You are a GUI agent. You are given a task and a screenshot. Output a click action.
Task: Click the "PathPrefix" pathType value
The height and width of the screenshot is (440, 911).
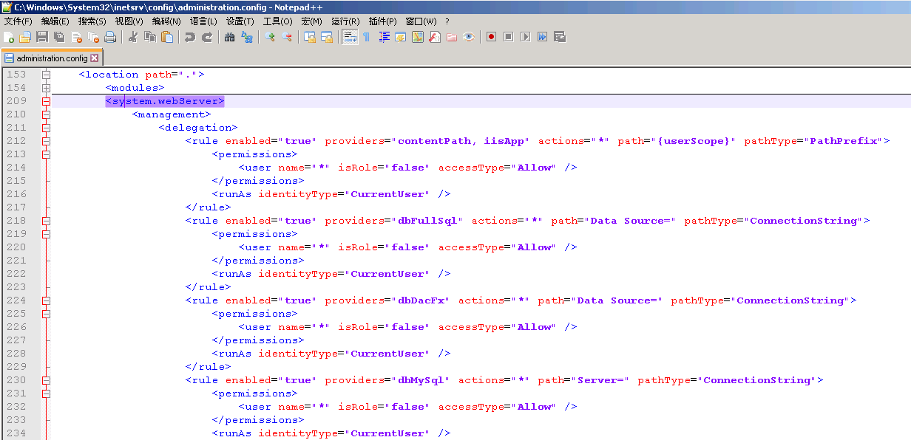tap(844, 141)
